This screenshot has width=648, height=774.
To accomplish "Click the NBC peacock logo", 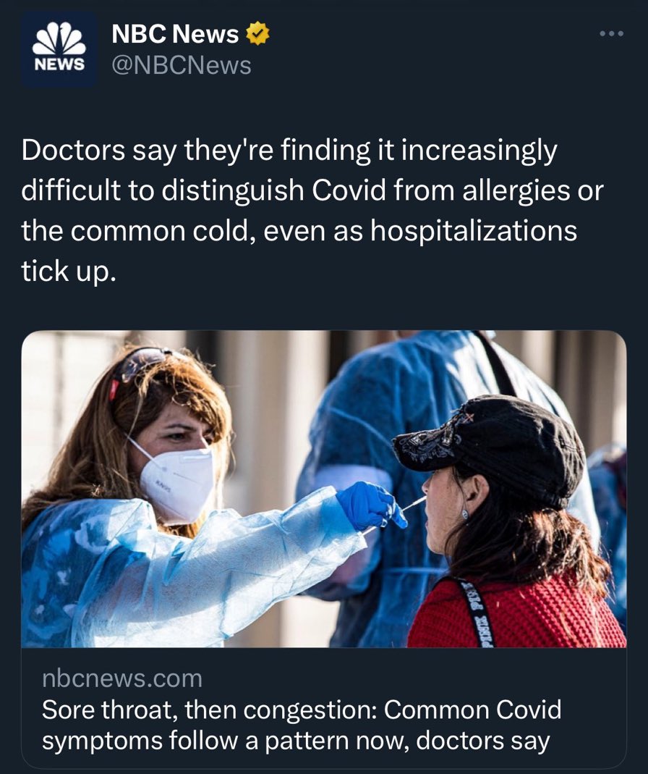I will pyautogui.click(x=59, y=40).
